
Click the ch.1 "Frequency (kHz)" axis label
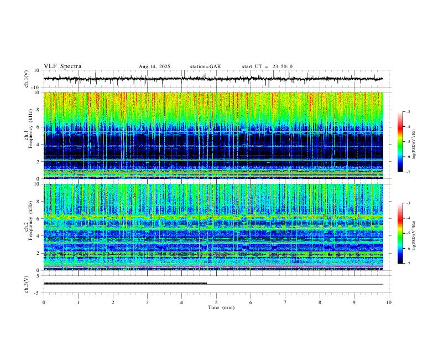[30, 129]
